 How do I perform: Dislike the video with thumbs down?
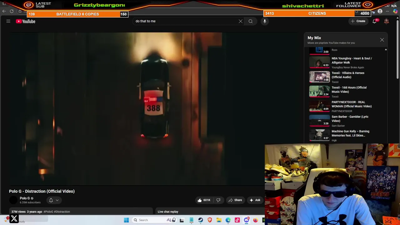click(x=218, y=200)
